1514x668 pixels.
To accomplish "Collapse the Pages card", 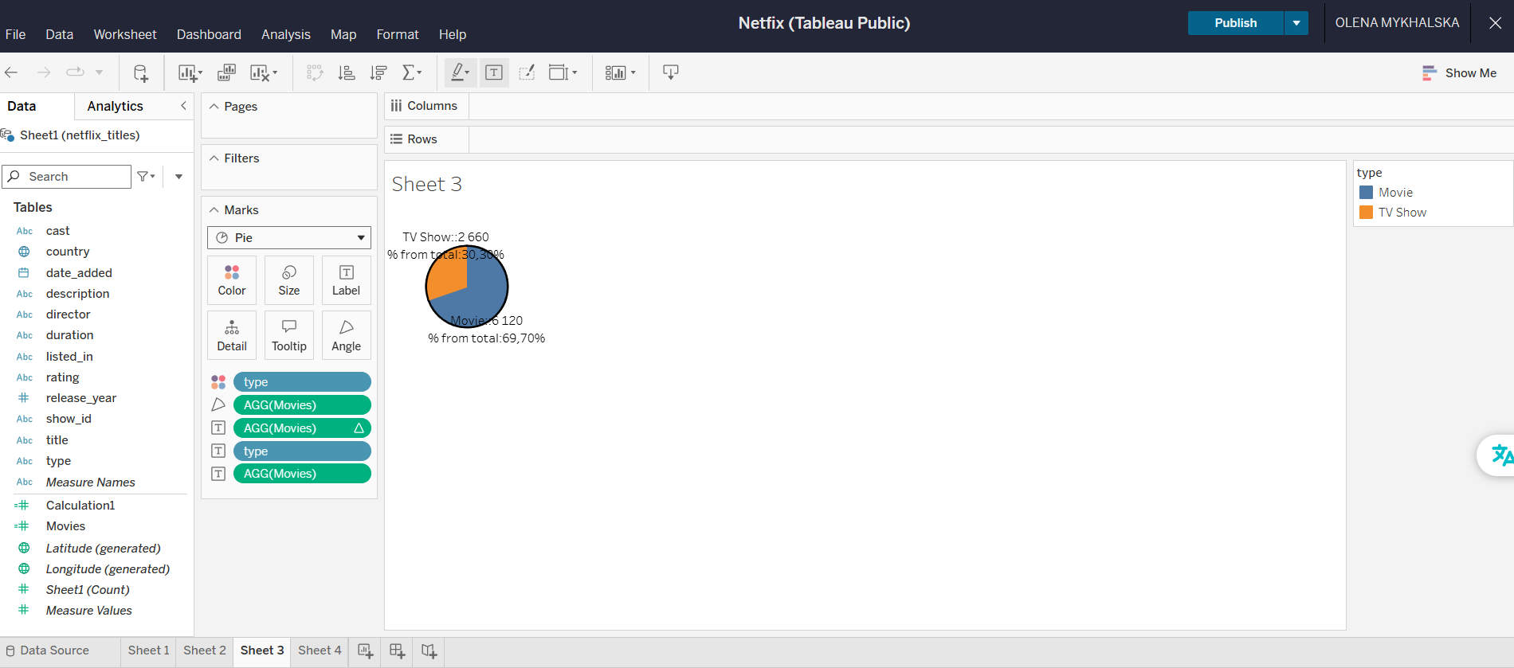I will [214, 107].
